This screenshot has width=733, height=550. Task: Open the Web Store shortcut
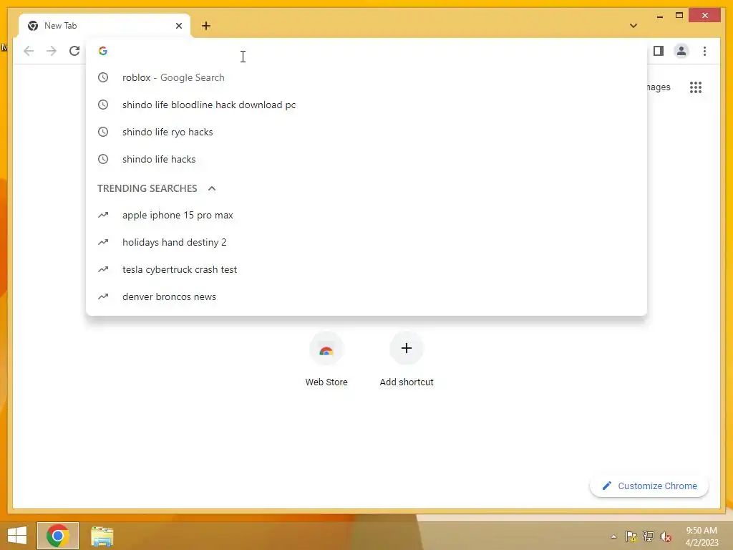[326, 360]
